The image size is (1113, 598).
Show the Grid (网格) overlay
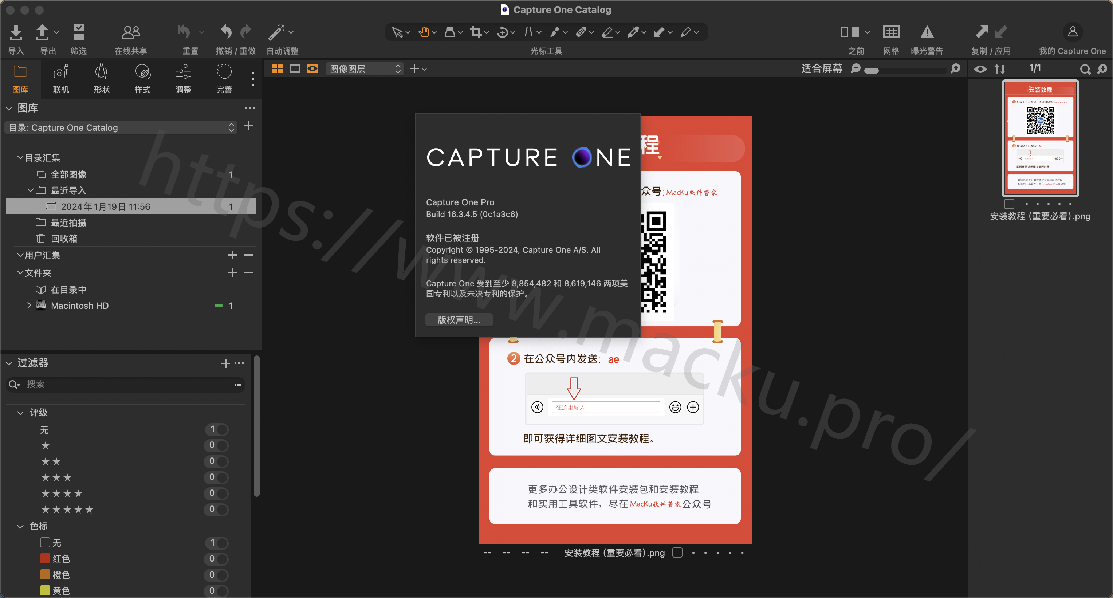(x=891, y=32)
